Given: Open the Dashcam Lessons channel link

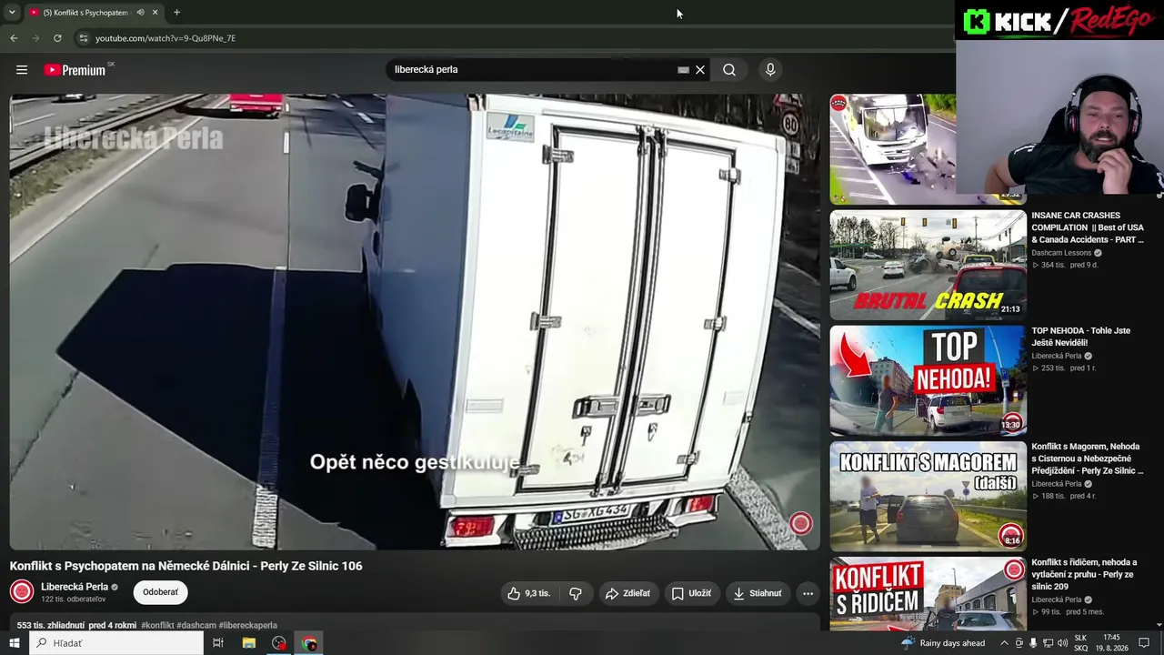Looking at the screenshot, I should click(x=1061, y=253).
